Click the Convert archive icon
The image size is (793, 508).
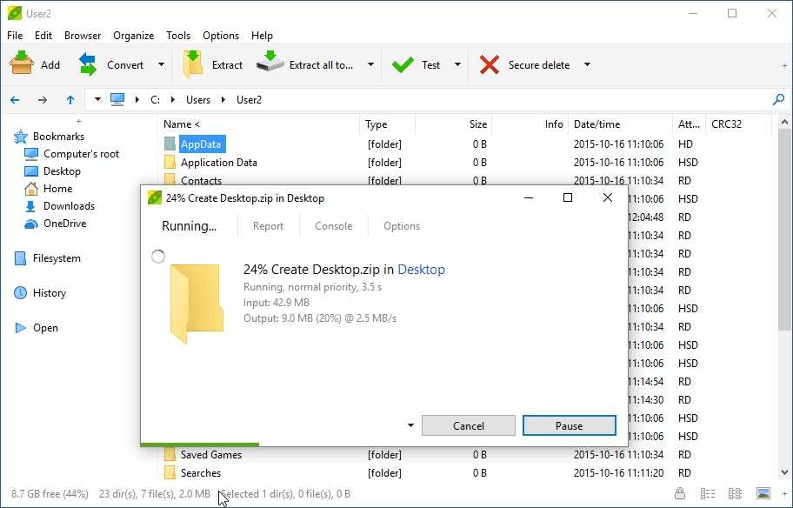(x=88, y=64)
